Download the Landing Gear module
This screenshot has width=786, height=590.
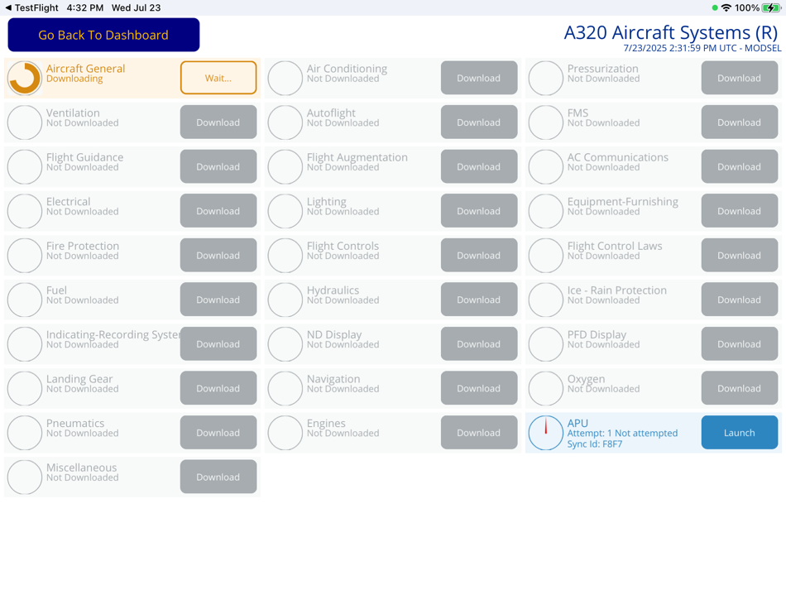pyautogui.click(x=218, y=388)
